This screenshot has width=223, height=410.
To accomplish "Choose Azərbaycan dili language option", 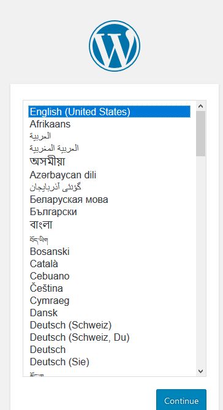I will [x=109, y=175].
